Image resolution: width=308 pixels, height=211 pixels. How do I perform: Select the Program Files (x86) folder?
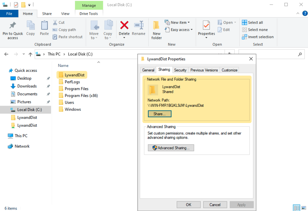(x=81, y=95)
